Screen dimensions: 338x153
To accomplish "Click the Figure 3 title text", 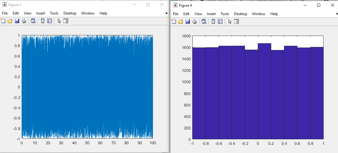I will coord(15,5).
